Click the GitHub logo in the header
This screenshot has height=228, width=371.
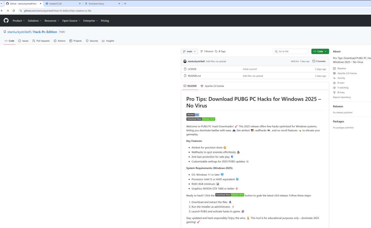click(6, 21)
